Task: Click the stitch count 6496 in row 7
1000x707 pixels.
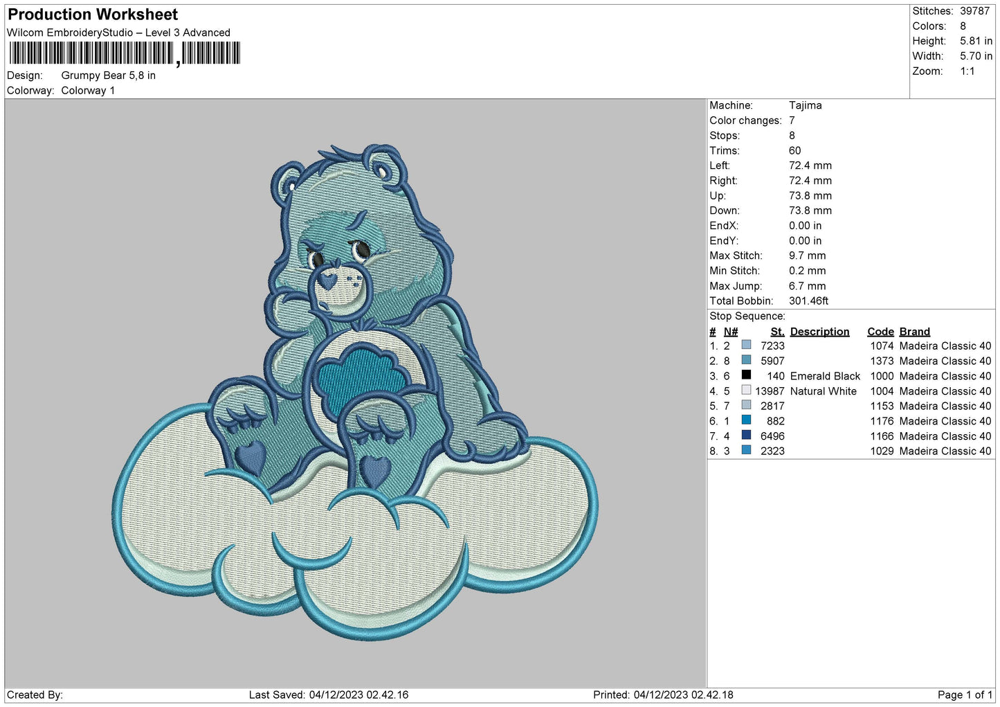Action: [772, 436]
